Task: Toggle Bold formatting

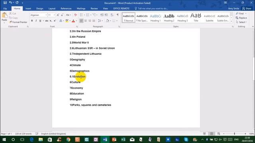Action: click(32, 21)
